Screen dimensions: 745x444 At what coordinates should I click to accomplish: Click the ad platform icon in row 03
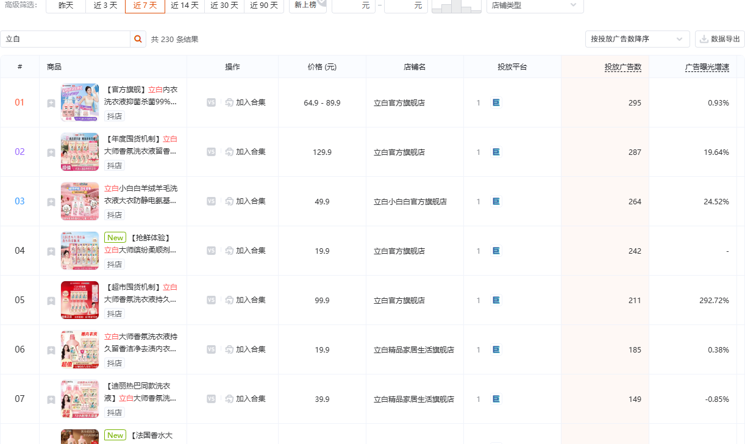[x=496, y=201]
